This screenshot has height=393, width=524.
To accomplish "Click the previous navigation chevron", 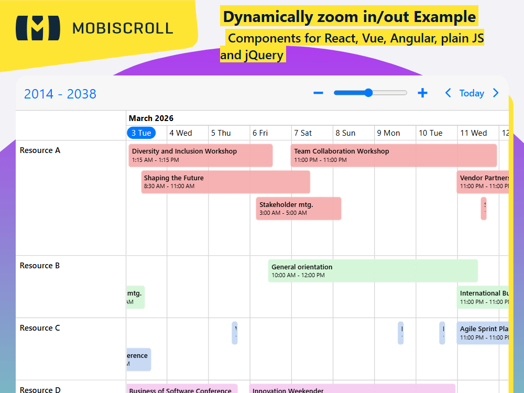I will point(448,93).
